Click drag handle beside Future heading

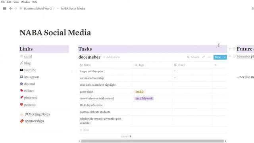click(x=234, y=49)
